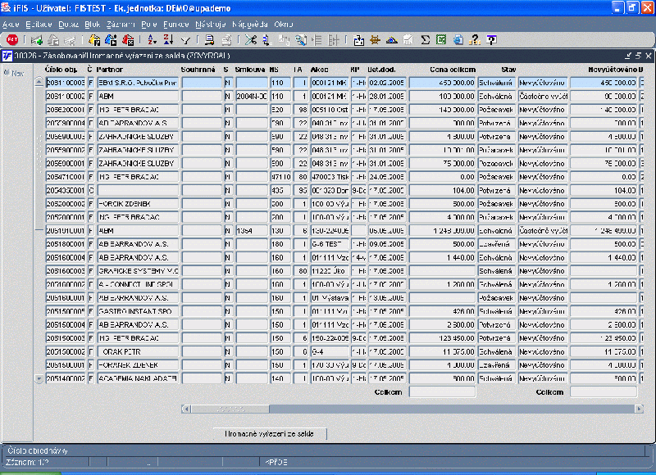Click Cena celkem cell 11 075.00
656x475 pixels.
click(442, 352)
